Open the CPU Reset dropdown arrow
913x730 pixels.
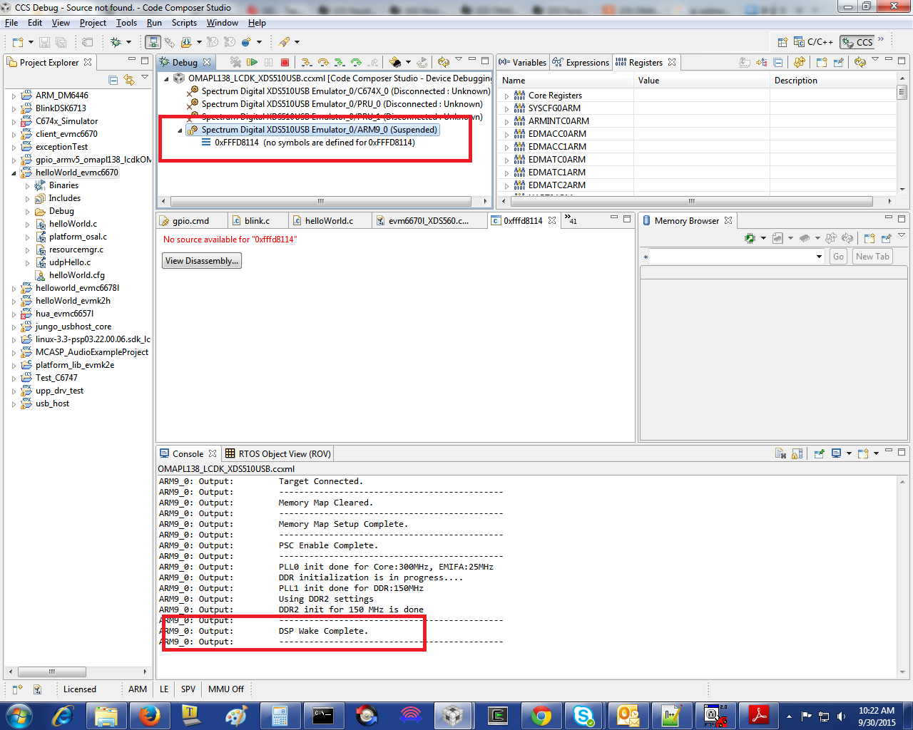[x=408, y=63]
